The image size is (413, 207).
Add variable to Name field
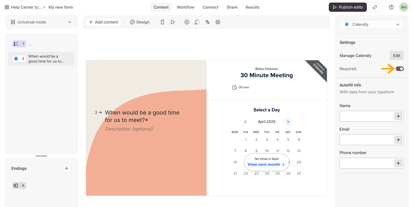[x=398, y=116]
